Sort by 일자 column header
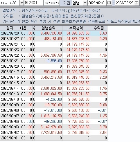This screenshot has height=142, width=140. (10, 28)
